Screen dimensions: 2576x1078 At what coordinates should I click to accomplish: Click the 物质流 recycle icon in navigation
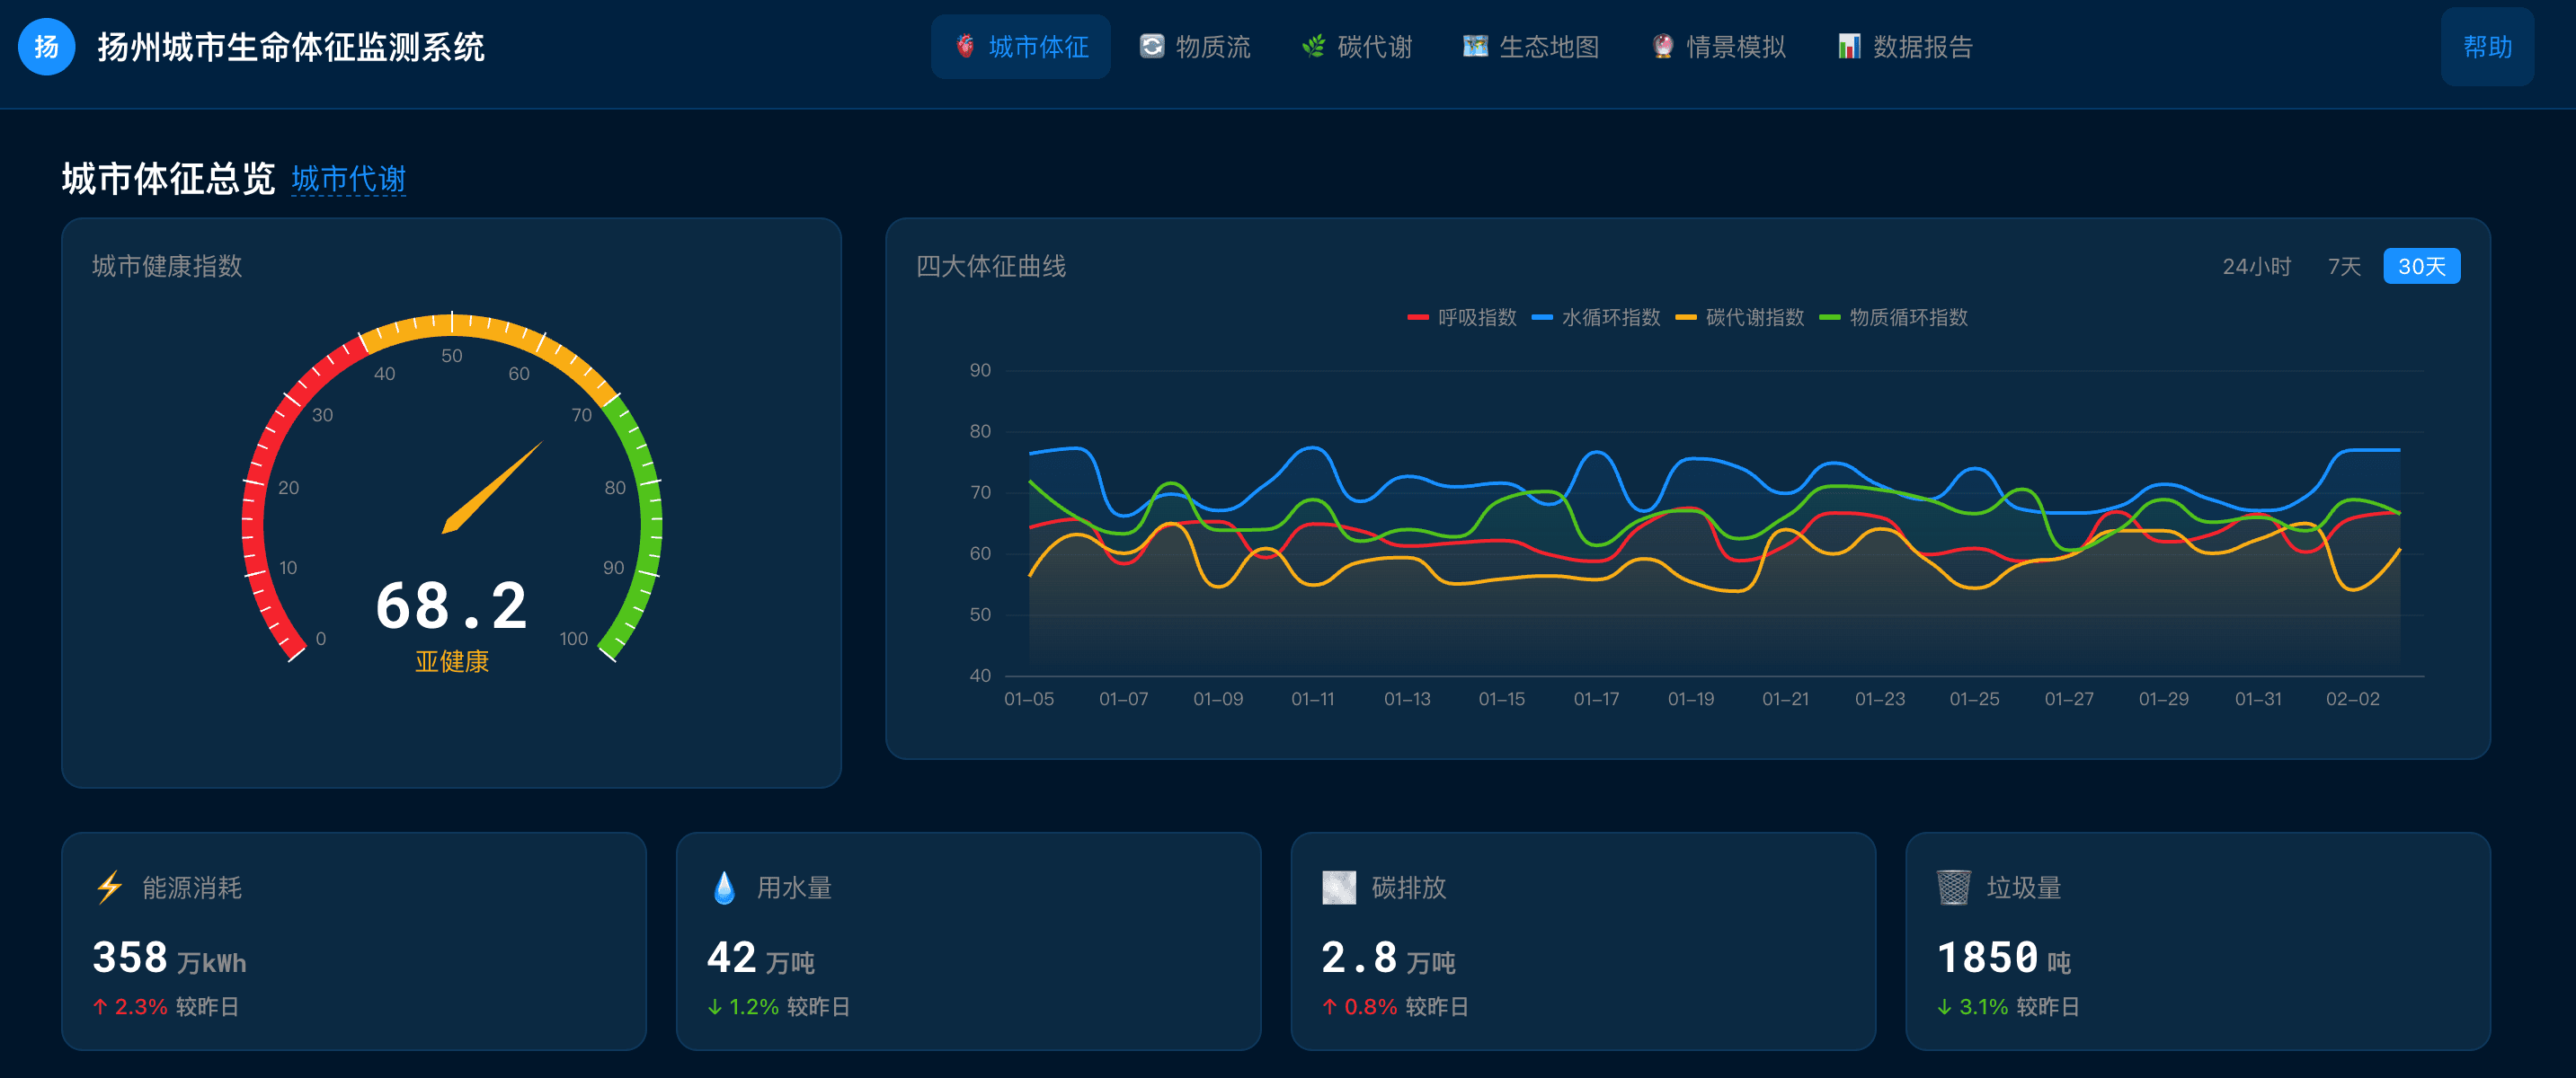coord(1152,47)
